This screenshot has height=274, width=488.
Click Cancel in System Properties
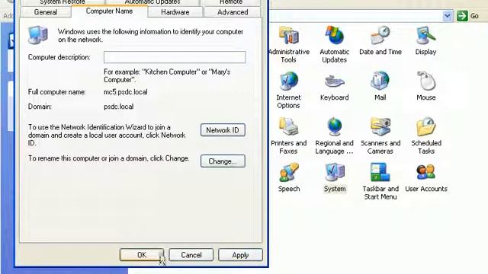coord(191,255)
